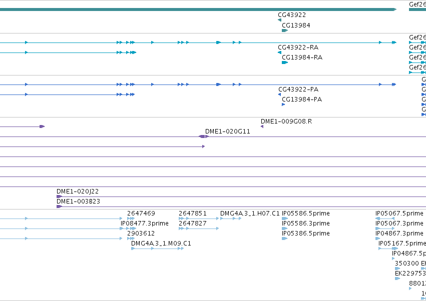Select the IP05067.3prime label
This screenshot has height=301, width=426.
(x=399, y=223)
